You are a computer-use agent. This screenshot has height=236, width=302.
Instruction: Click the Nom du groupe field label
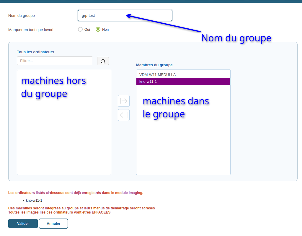tap(22, 16)
